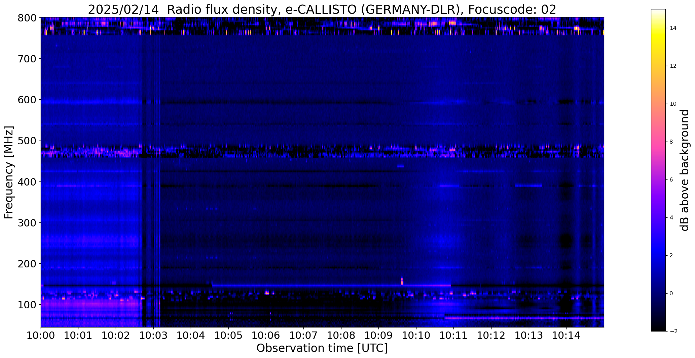Image resolution: width=695 pixels, height=358 pixels.
Task: Click the 800 frequency tick label
Action: click(x=26, y=18)
